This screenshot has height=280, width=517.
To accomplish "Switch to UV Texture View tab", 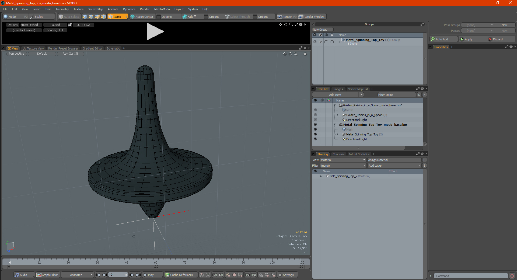I will (33, 48).
